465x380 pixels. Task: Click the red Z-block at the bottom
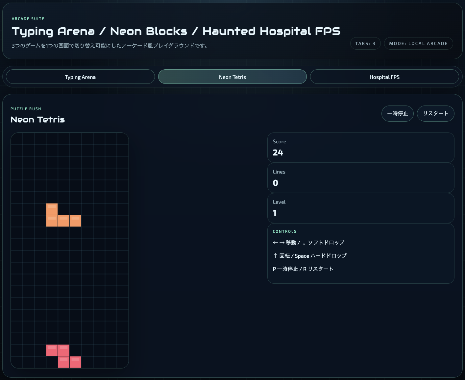64,356
